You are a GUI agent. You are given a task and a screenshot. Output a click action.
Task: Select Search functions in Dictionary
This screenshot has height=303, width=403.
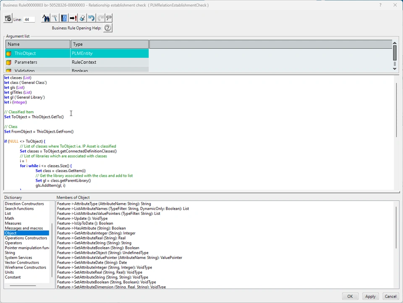(19, 209)
